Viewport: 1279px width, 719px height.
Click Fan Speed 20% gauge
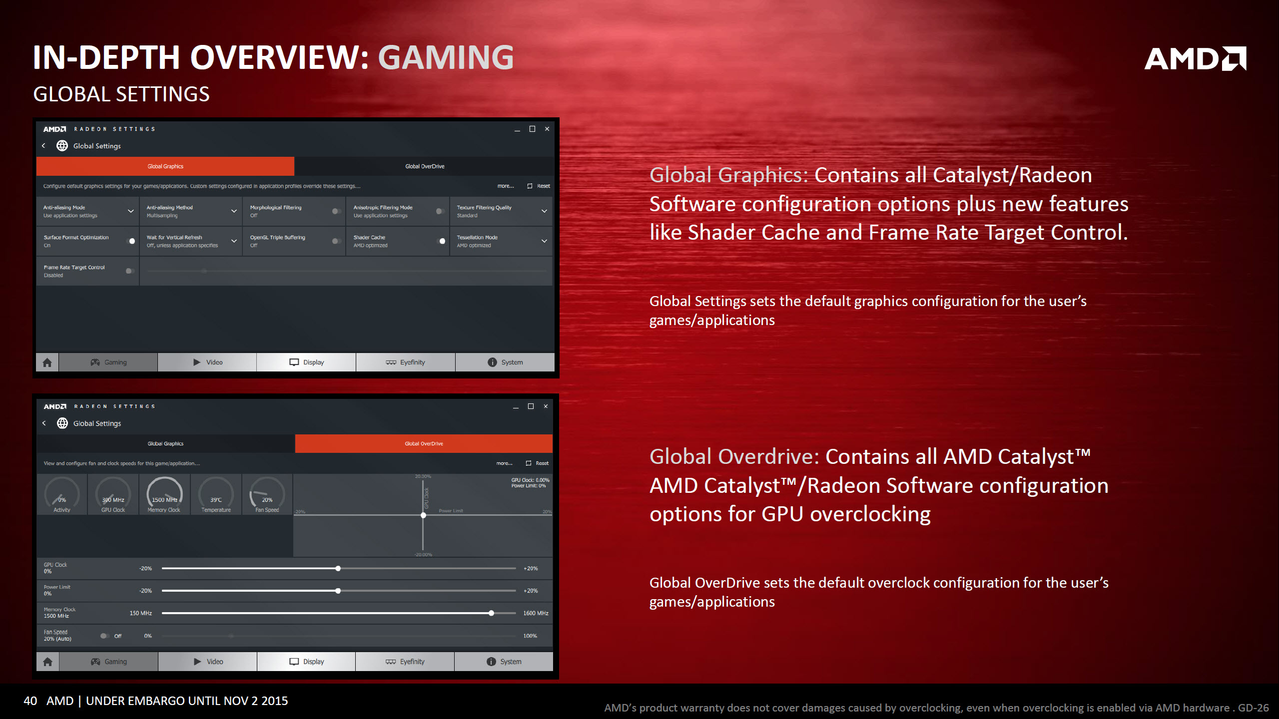[x=267, y=494]
